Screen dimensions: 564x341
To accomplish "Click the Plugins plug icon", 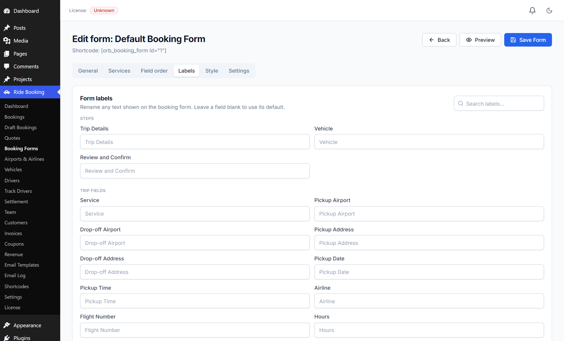I will tap(7, 338).
